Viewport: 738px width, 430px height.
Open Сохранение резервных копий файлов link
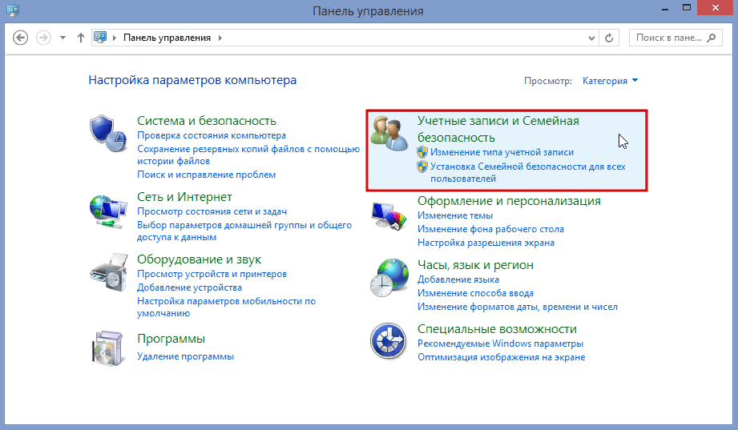tap(248, 155)
